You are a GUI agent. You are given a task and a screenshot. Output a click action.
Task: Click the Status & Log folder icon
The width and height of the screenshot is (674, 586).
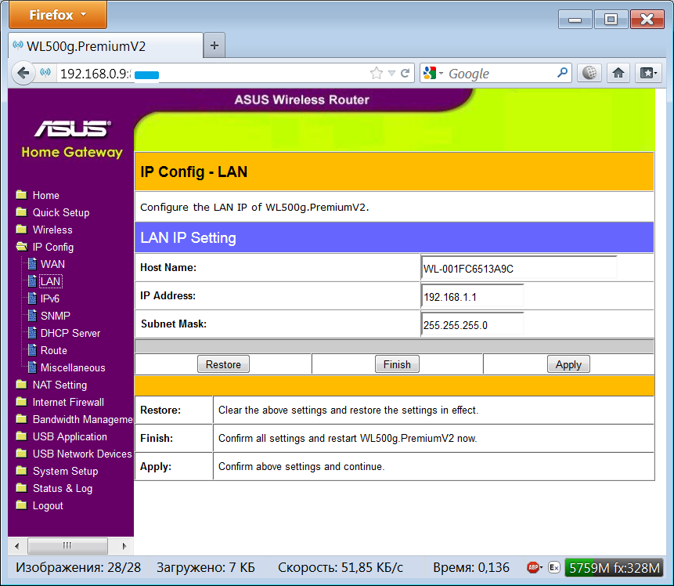[x=21, y=488]
